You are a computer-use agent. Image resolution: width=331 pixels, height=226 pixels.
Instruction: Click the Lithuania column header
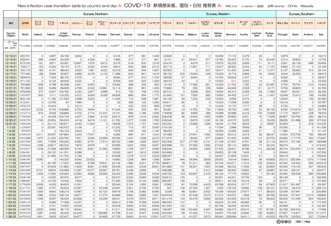coord(154,35)
